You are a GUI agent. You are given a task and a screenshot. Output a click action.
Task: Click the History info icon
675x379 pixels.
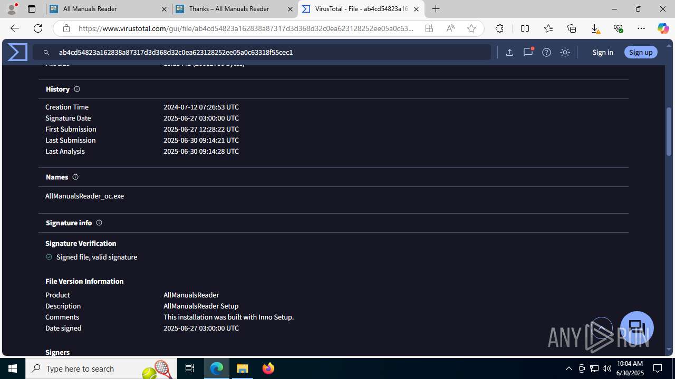point(77,89)
